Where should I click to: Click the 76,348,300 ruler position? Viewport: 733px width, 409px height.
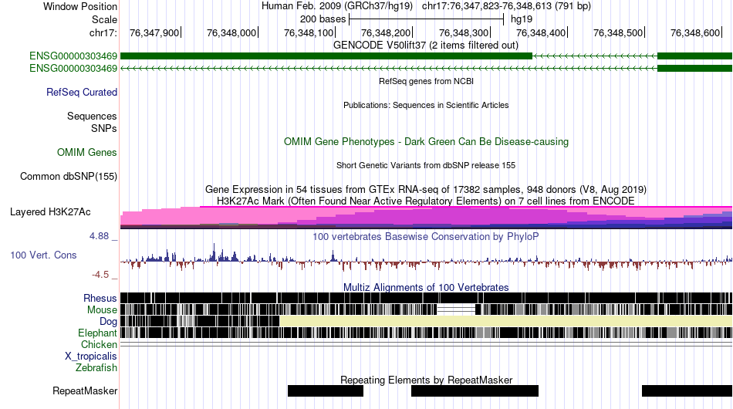tap(464, 32)
